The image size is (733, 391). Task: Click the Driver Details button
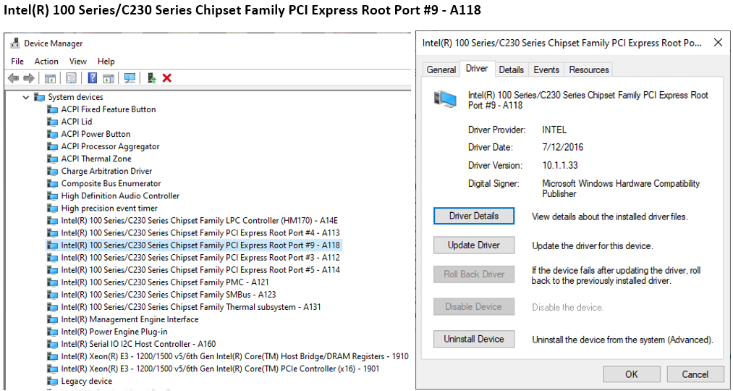(x=474, y=216)
